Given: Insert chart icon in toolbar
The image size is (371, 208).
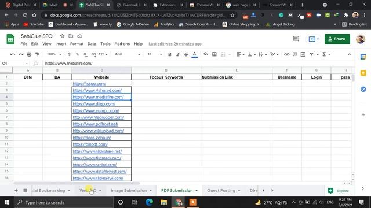Looking at the screenshot, I should 303,54.
